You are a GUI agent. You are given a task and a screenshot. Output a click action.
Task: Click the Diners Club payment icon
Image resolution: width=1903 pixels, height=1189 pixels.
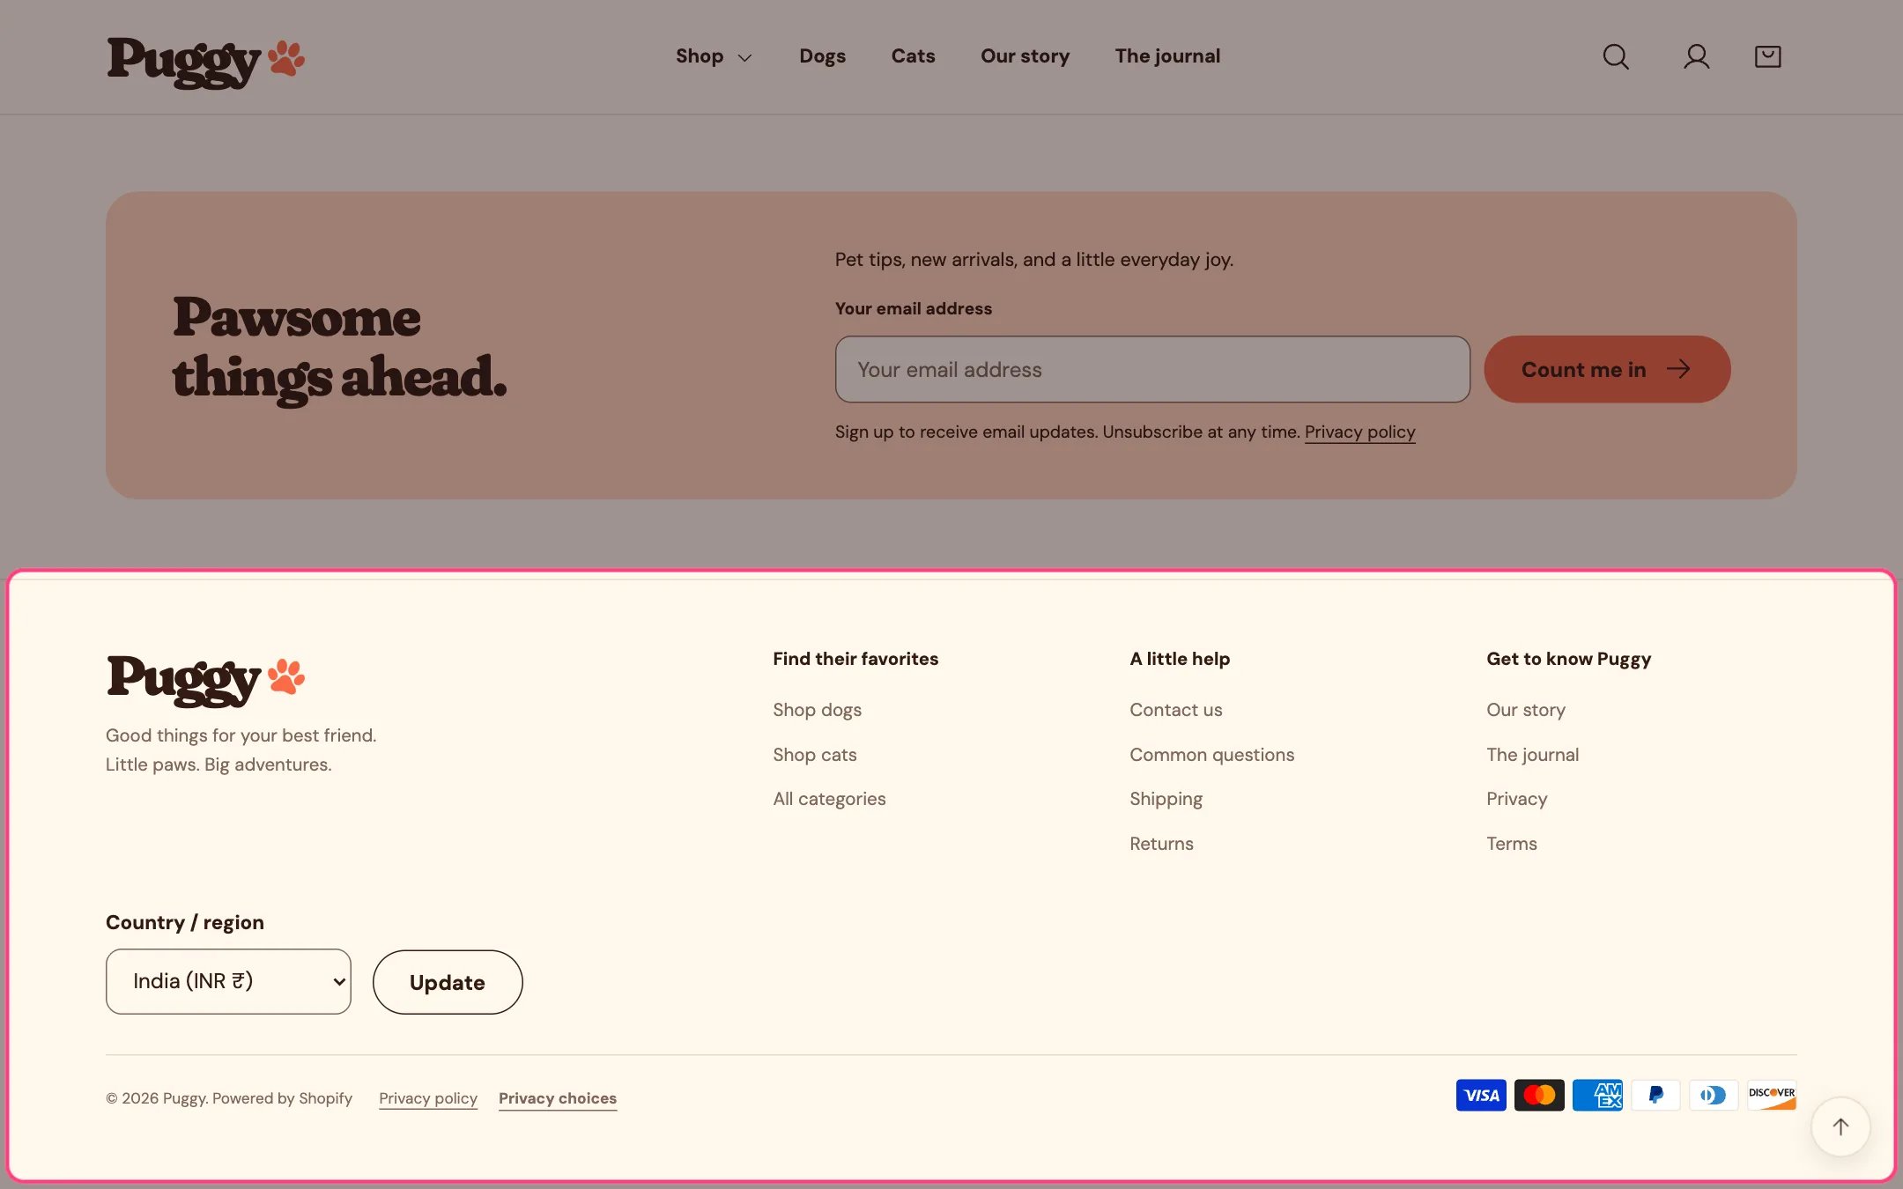[x=1714, y=1095]
